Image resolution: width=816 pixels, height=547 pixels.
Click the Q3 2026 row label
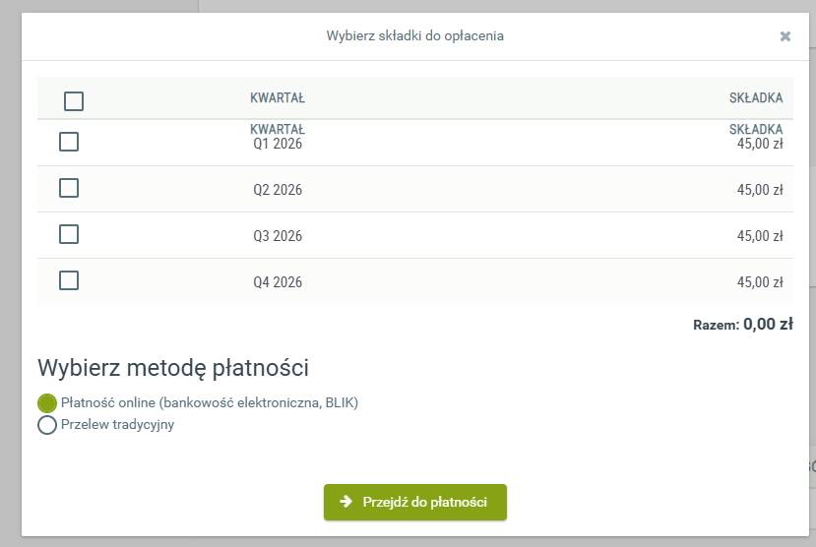click(x=278, y=236)
